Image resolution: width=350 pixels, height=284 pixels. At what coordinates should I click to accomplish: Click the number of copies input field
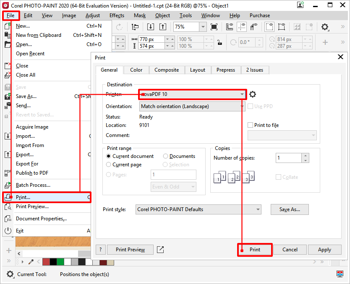pyautogui.click(x=289, y=158)
